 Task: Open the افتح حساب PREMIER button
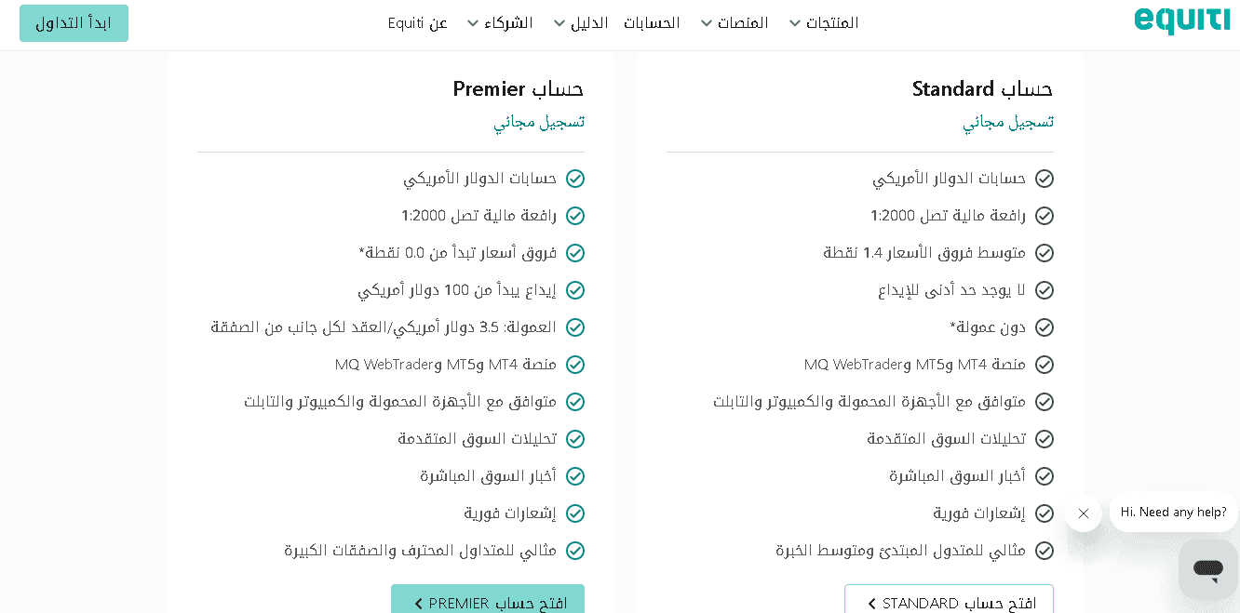487,602
